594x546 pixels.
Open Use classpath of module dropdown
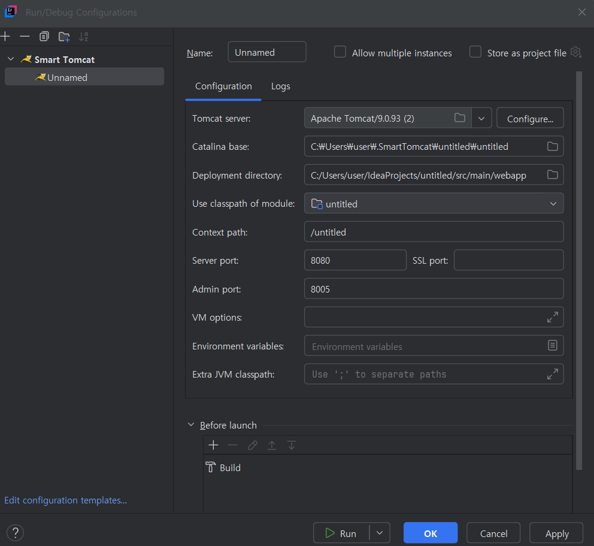[x=553, y=204]
